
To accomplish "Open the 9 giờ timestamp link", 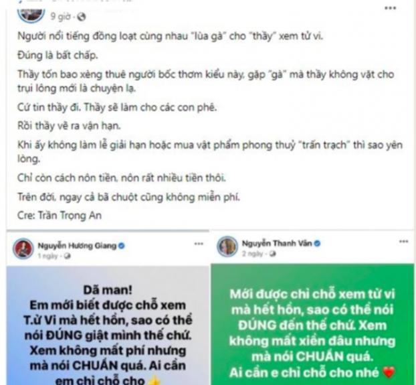I will pos(60,17).
